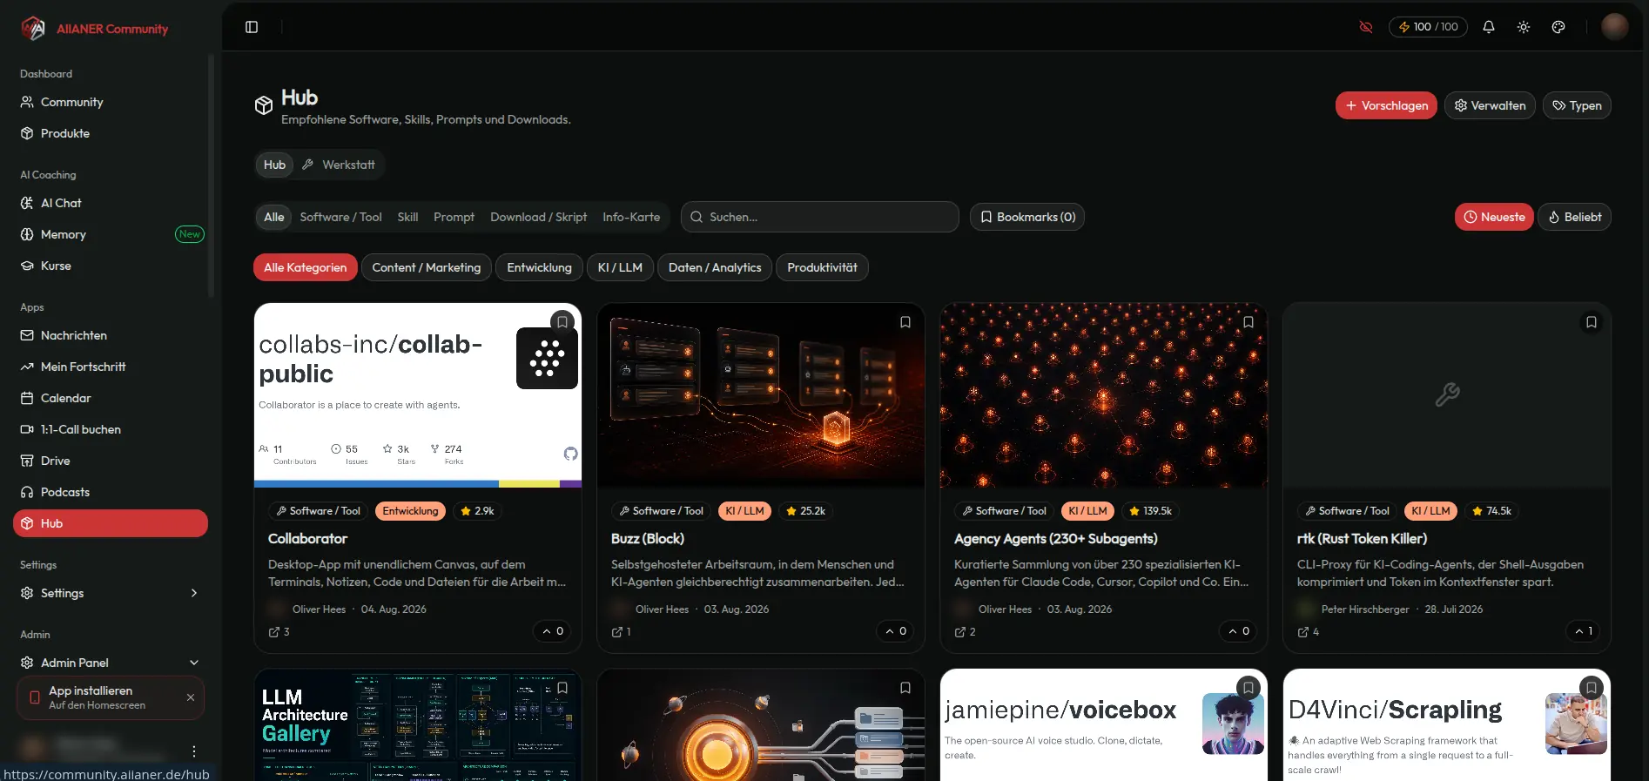This screenshot has height=781, width=1649.
Task: Filter by Skill type
Action: point(407,217)
